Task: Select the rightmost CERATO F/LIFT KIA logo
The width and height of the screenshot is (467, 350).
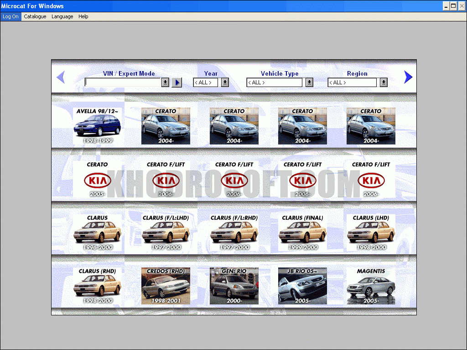Action: click(x=370, y=180)
